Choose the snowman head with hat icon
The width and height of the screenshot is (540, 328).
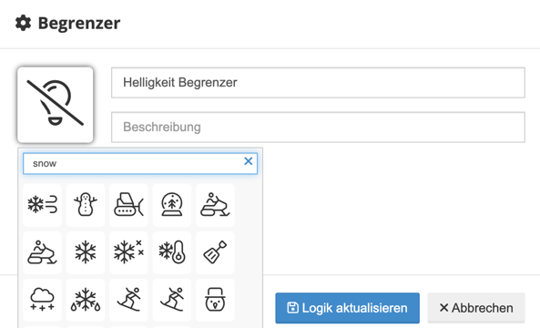coord(215,300)
